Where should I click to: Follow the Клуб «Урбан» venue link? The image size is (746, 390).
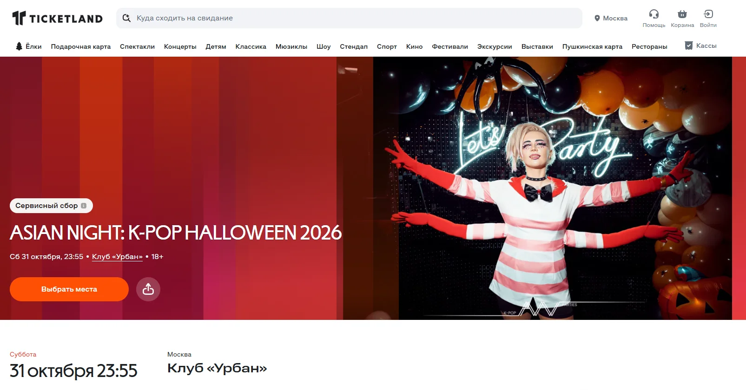pyautogui.click(x=117, y=257)
